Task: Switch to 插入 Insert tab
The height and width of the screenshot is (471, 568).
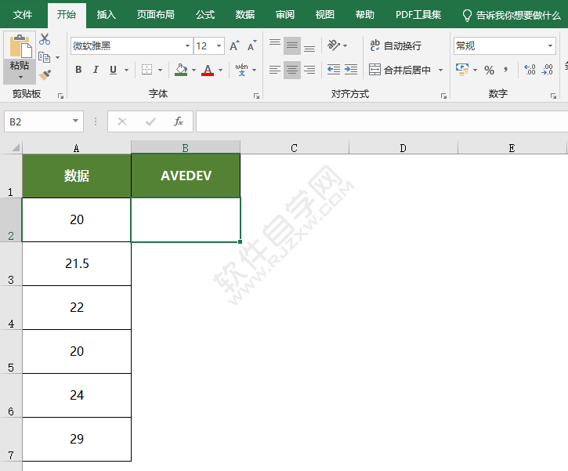Action: [x=106, y=14]
